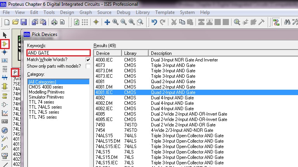Uncheck Match Whole Words checkbox
This screenshot has height=167, width=298.
click(x=88, y=60)
